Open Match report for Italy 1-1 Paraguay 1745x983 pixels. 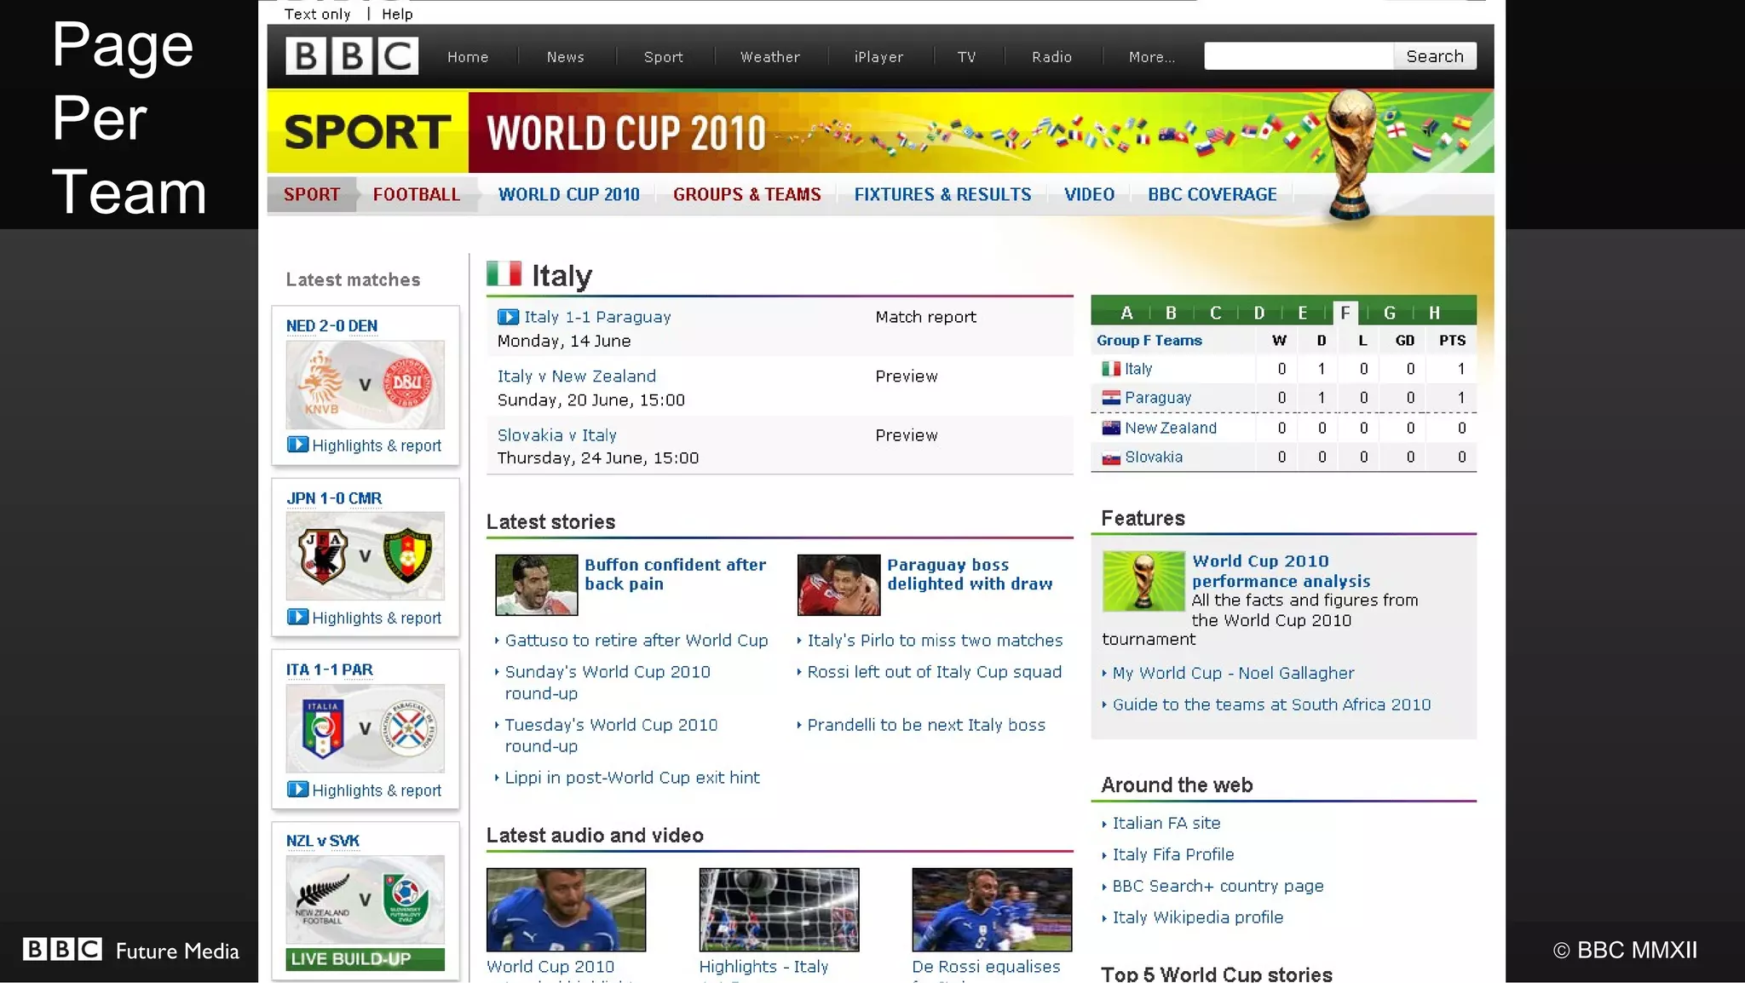click(925, 317)
